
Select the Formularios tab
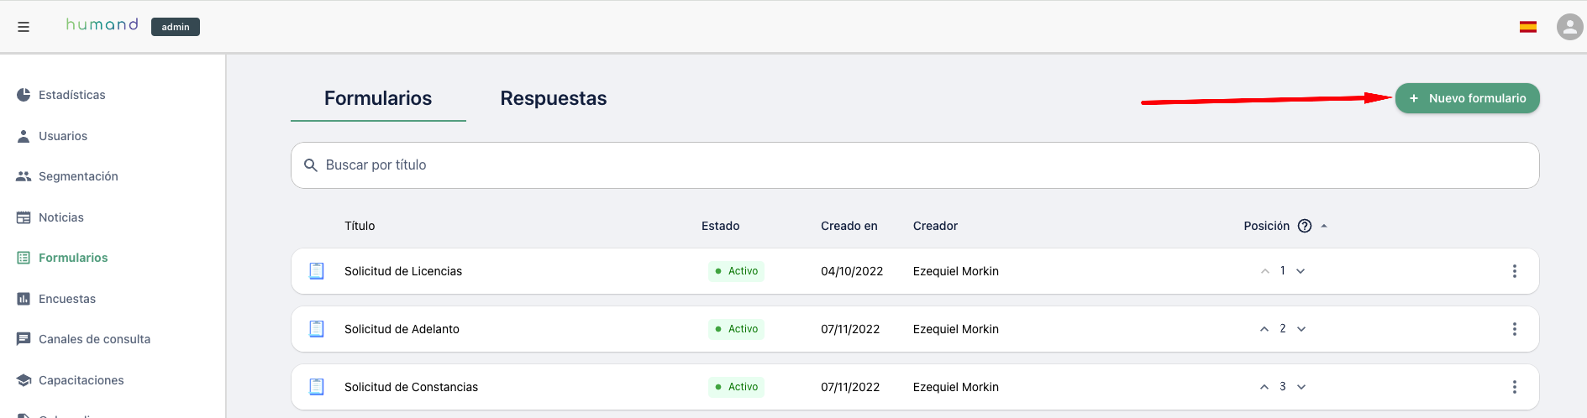(378, 98)
